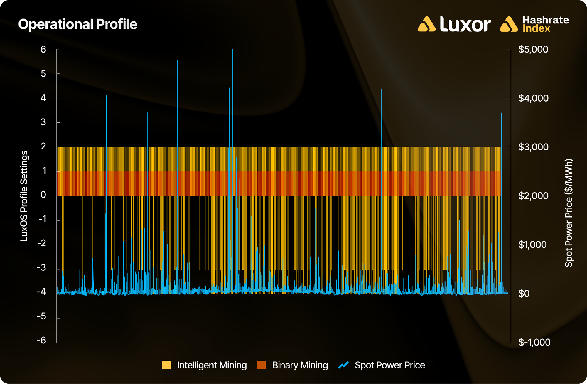Image resolution: width=587 pixels, height=384 pixels.
Task: Click the 6 label on left axis
Action: coord(43,49)
